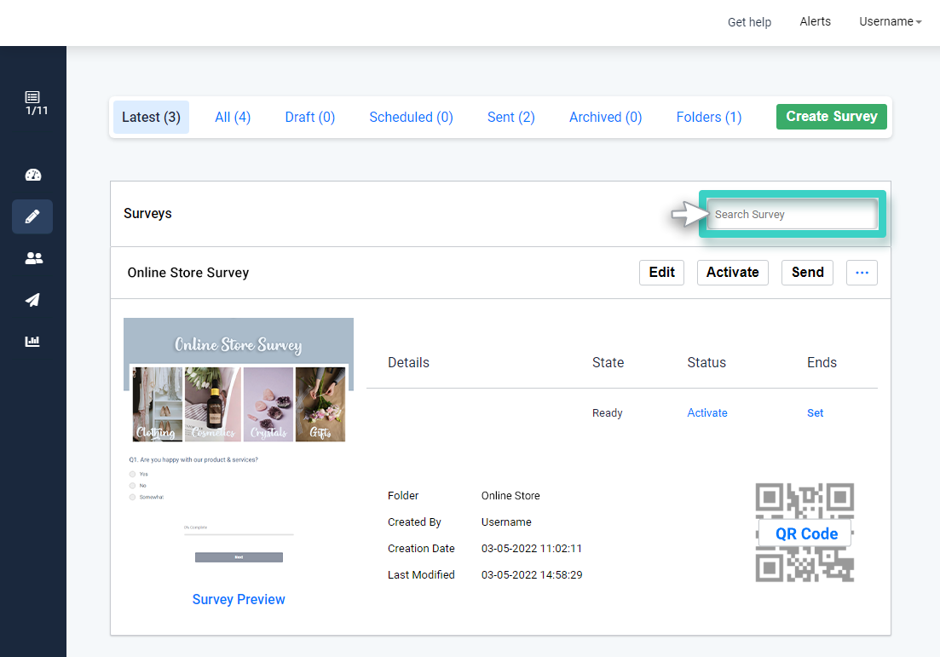The height and width of the screenshot is (657, 940).
Task: Open the contacts people icon
Action: 33,258
